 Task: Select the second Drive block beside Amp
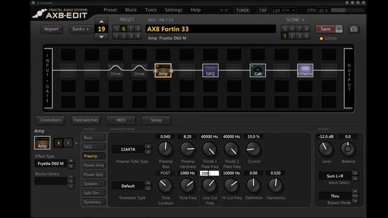tap(139, 70)
